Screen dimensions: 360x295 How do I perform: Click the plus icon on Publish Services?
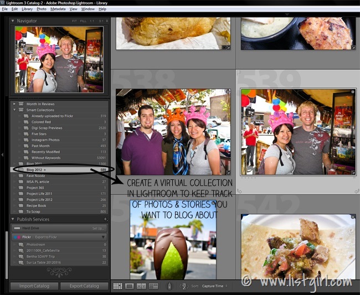105,219
